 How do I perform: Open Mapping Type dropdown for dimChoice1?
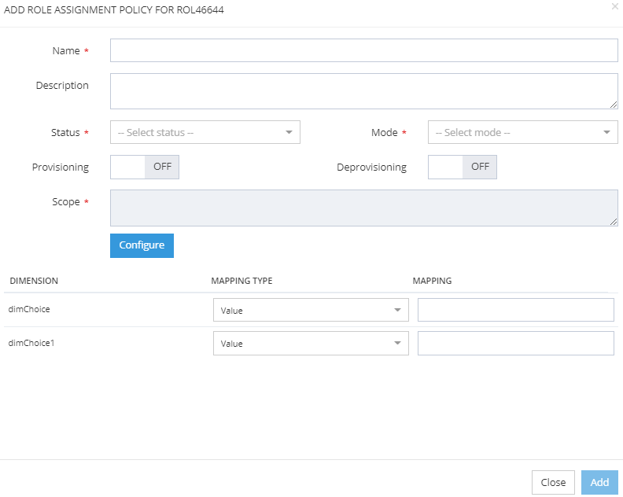(311, 343)
